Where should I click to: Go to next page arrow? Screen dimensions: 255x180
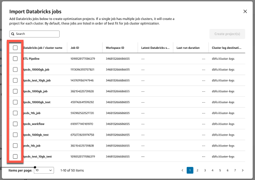[x=243, y=170]
